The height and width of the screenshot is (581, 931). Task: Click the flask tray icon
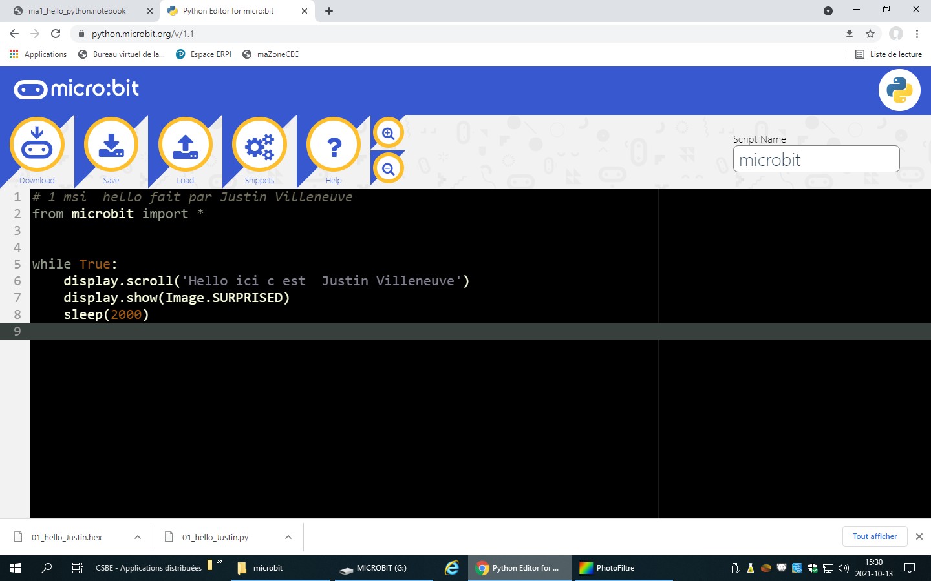(x=751, y=568)
